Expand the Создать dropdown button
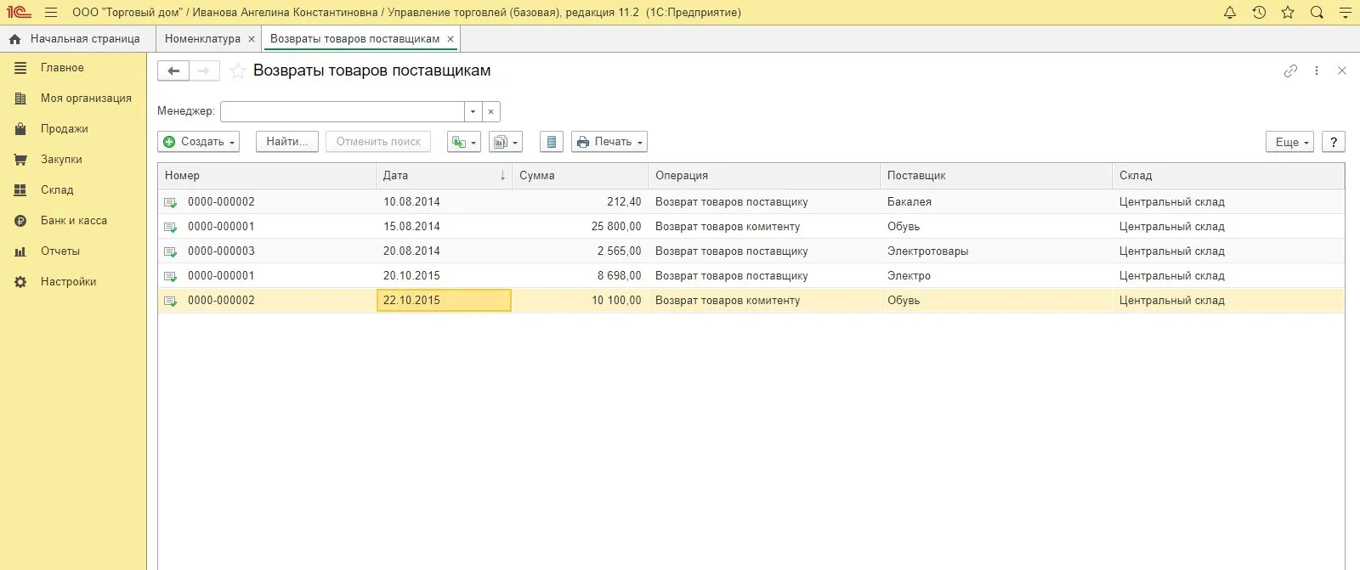The image size is (1360, 570). pyautogui.click(x=199, y=142)
